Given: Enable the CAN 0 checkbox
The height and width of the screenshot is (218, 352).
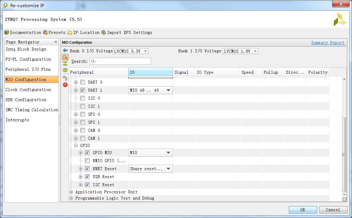Looking at the screenshot, I should [82, 130].
